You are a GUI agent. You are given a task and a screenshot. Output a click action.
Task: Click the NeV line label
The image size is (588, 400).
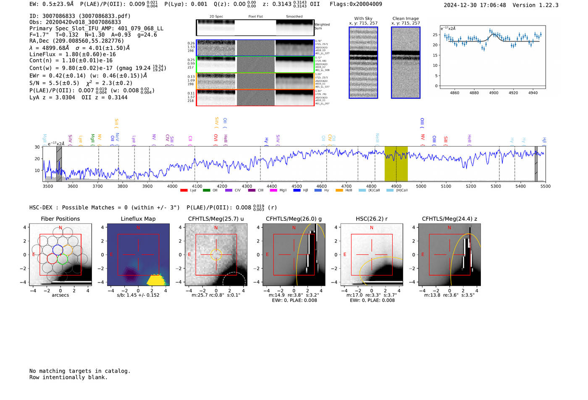117,139
